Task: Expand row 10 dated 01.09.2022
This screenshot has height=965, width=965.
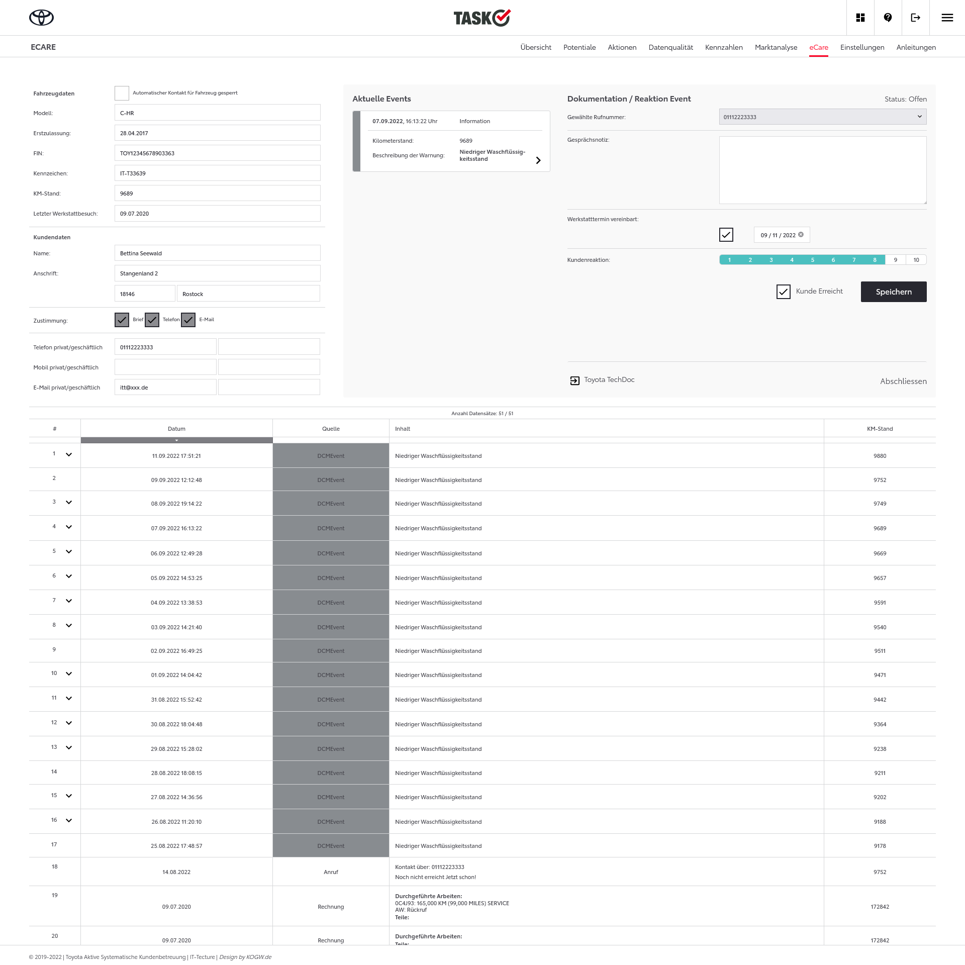Action: pos(69,673)
